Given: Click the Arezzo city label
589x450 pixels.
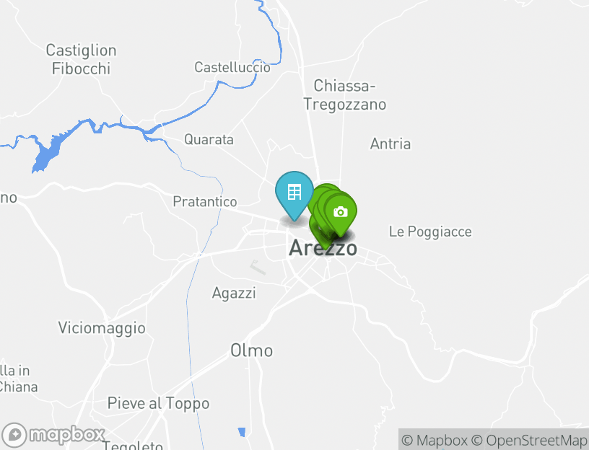Looking at the screenshot, I should [323, 248].
